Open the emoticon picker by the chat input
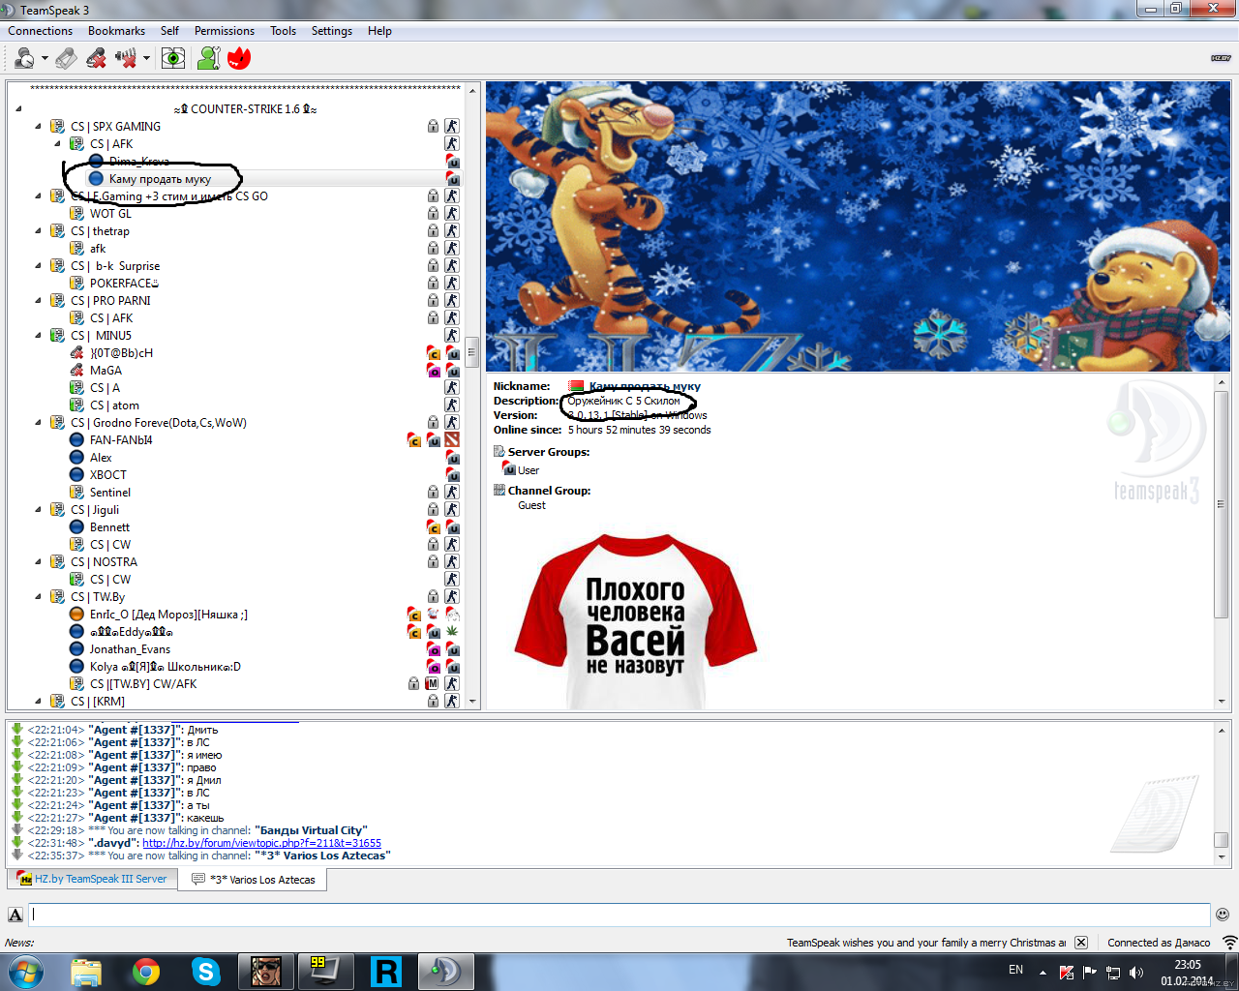Viewport: 1239px width, 991px height. click(x=1223, y=915)
